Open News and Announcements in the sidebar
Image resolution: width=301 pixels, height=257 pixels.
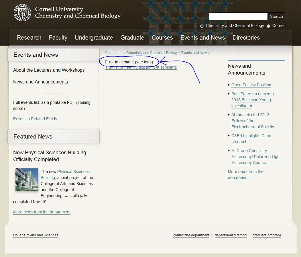pos(40,82)
